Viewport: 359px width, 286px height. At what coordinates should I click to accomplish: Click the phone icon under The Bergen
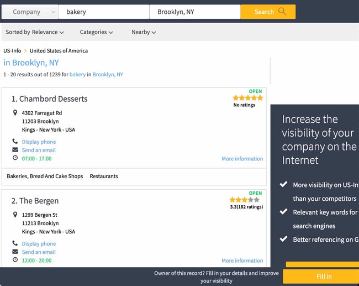pyautogui.click(x=15, y=243)
